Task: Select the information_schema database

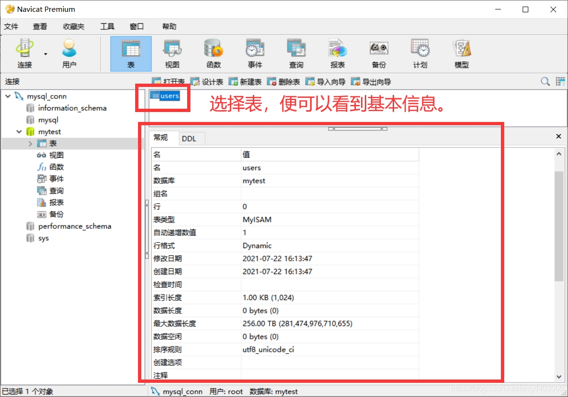Action: [72, 108]
